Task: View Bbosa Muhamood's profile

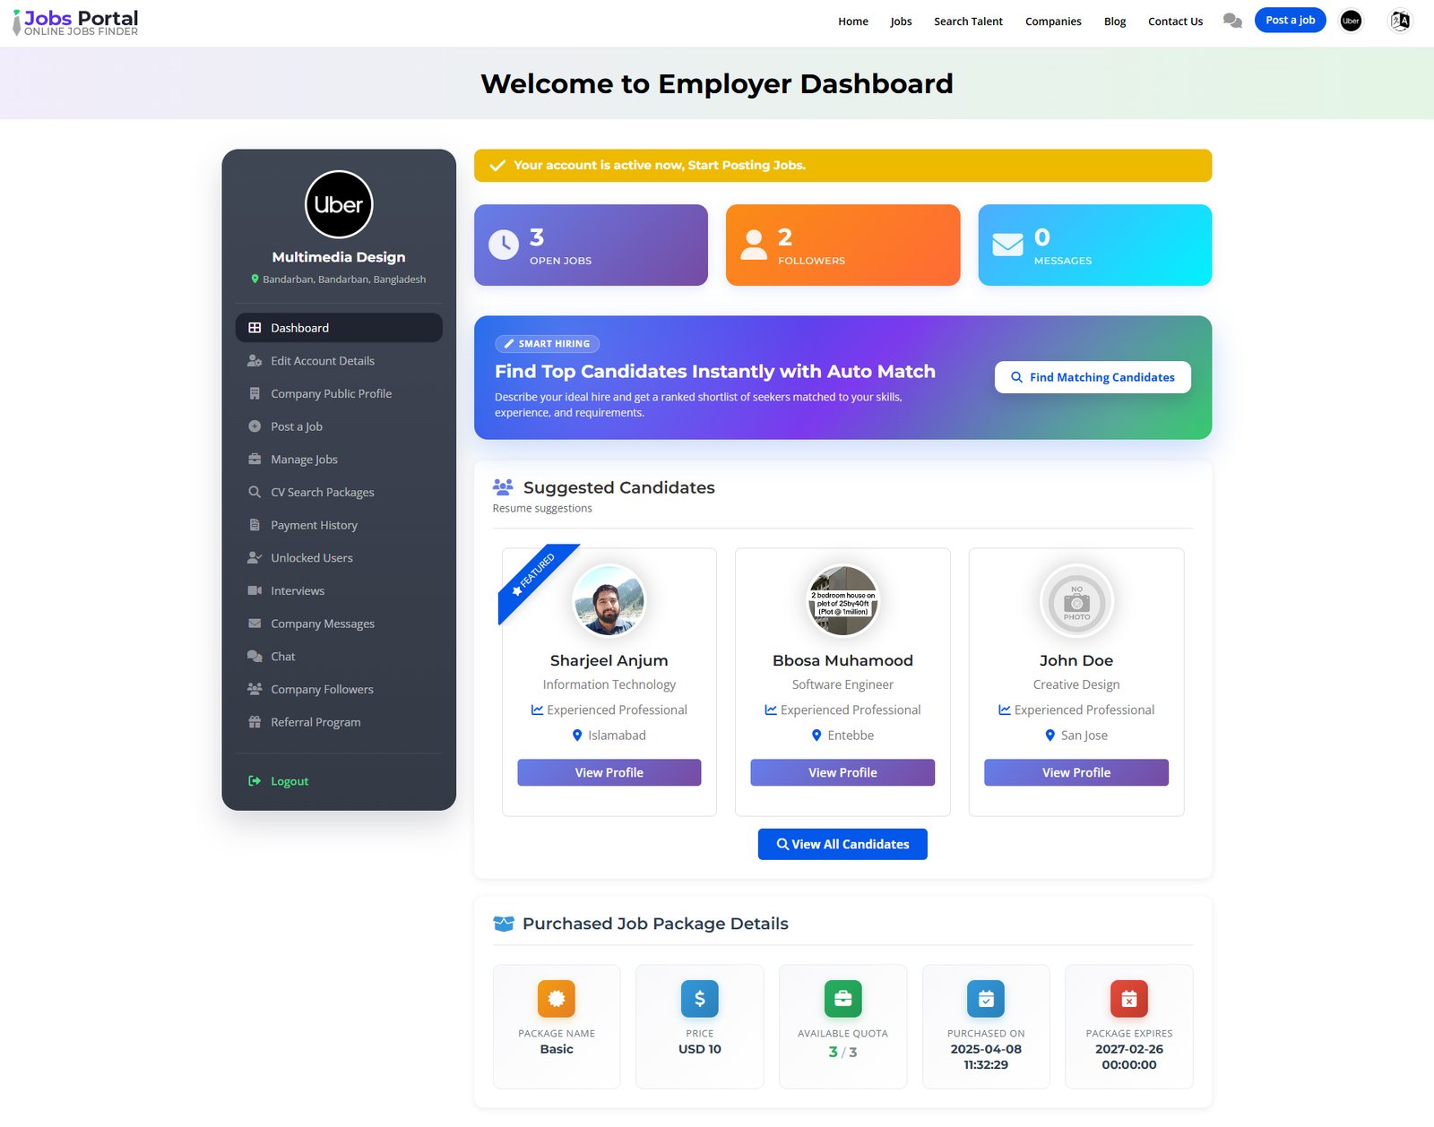Action: coord(842,772)
